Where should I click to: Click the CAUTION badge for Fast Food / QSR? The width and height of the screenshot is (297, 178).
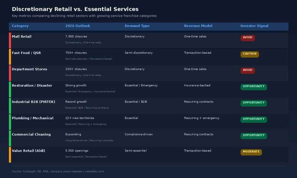(x=250, y=54)
